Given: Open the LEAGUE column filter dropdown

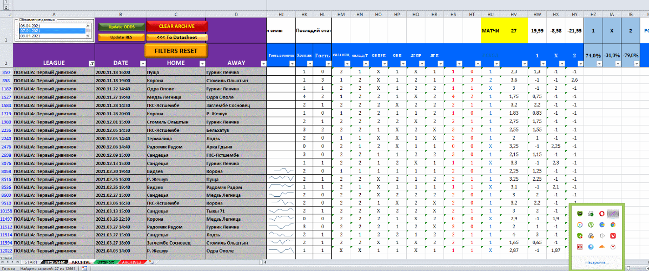Looking at the screenshot, I should [90, 63].
